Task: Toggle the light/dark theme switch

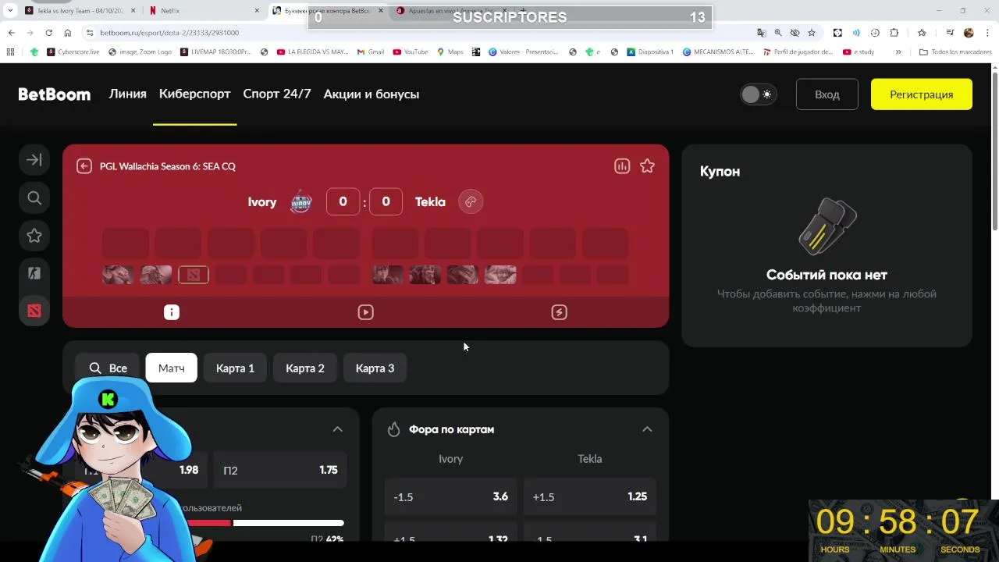Action: [x=758, y=94]
